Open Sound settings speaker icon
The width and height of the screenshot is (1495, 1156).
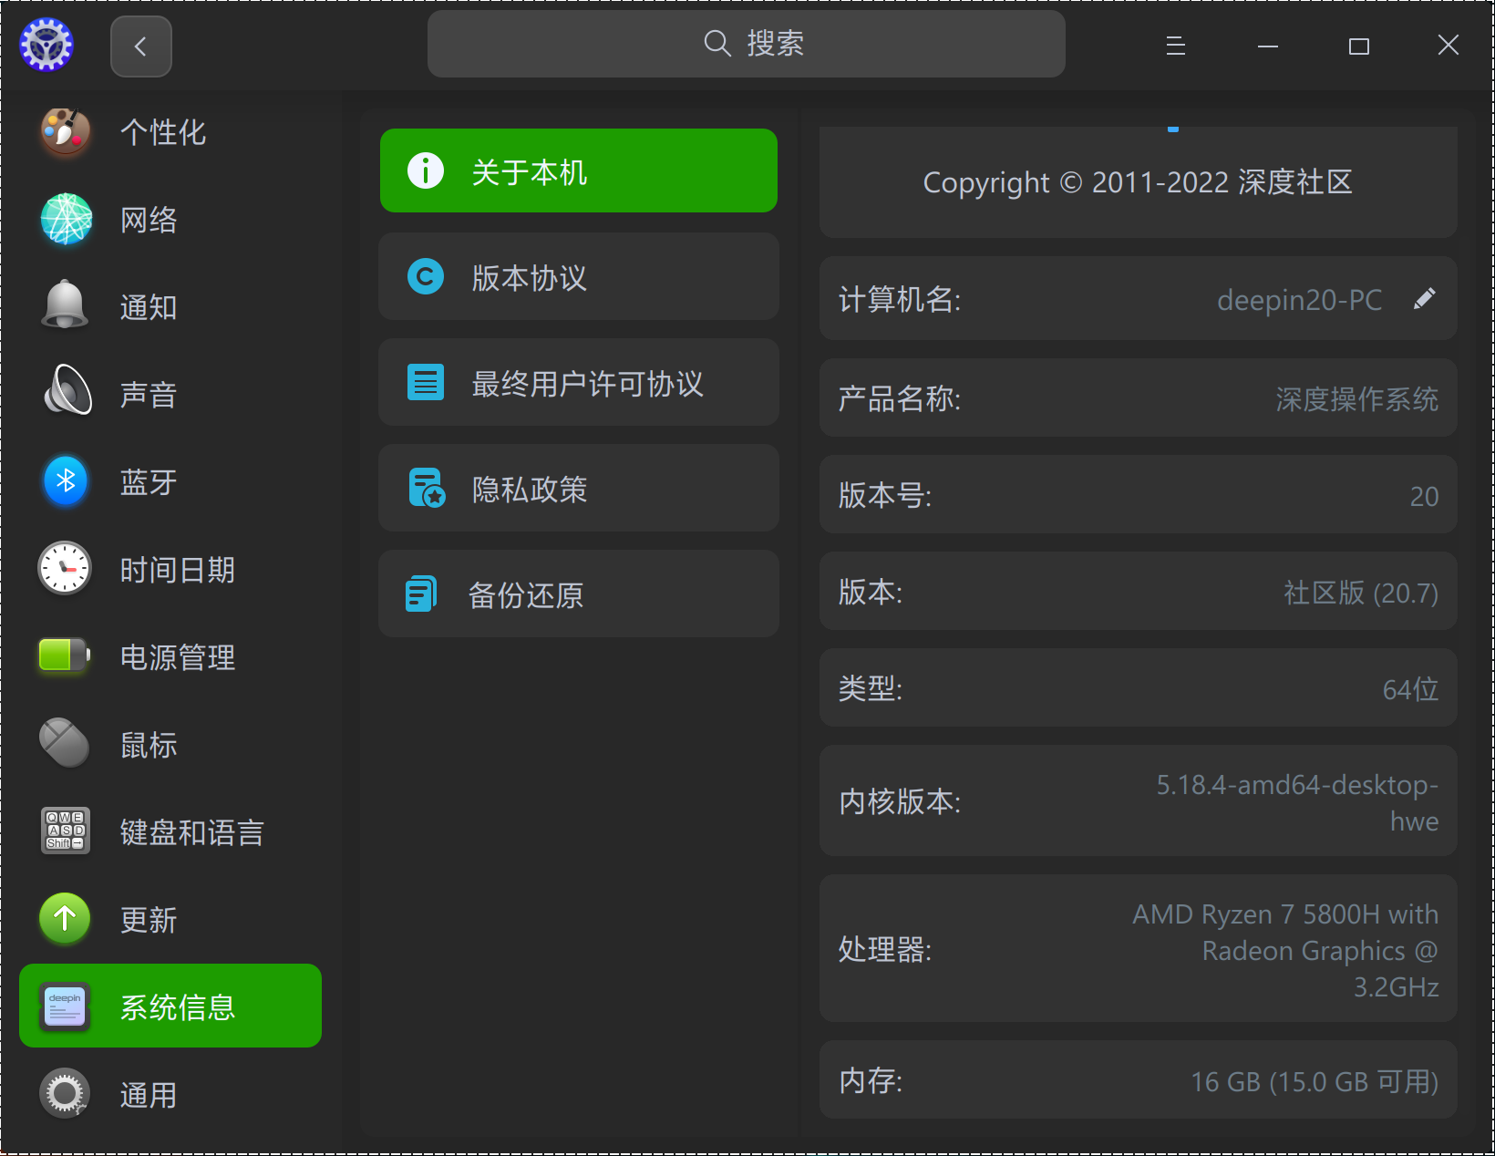[66, 393]
